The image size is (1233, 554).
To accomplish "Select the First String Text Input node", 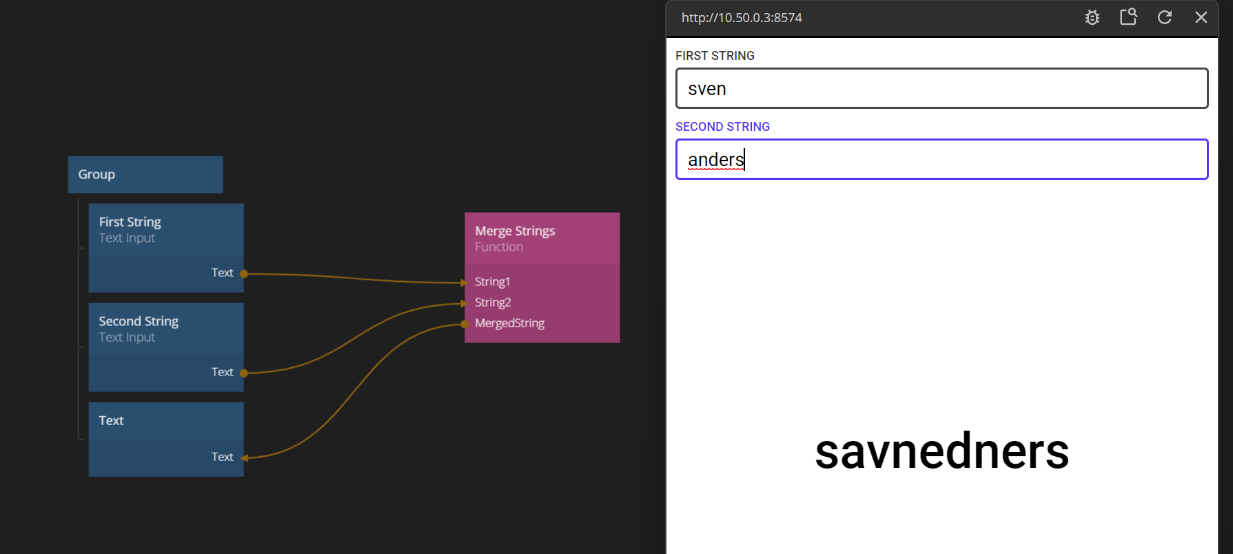I will point(166,230).
